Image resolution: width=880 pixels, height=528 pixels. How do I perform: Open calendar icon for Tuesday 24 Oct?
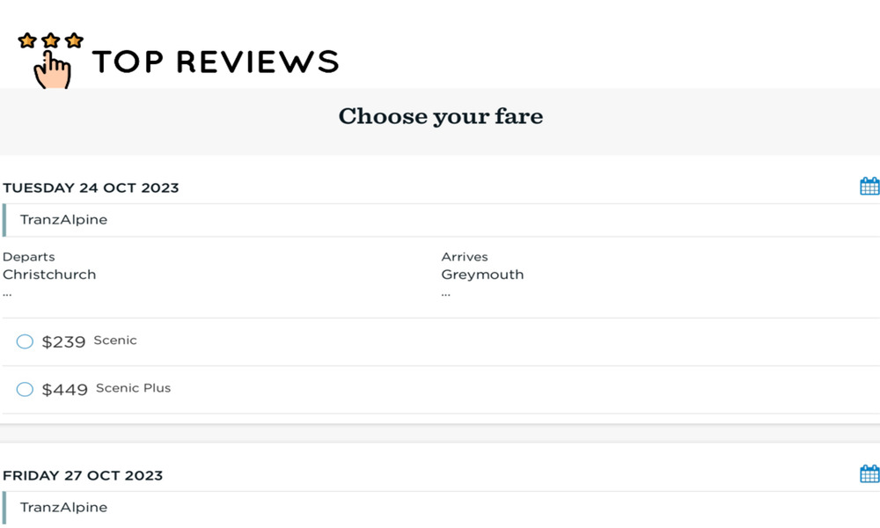(x=869, y=186)
